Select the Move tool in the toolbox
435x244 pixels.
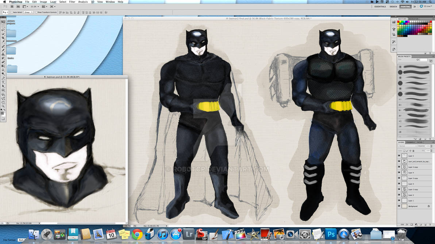3,22
